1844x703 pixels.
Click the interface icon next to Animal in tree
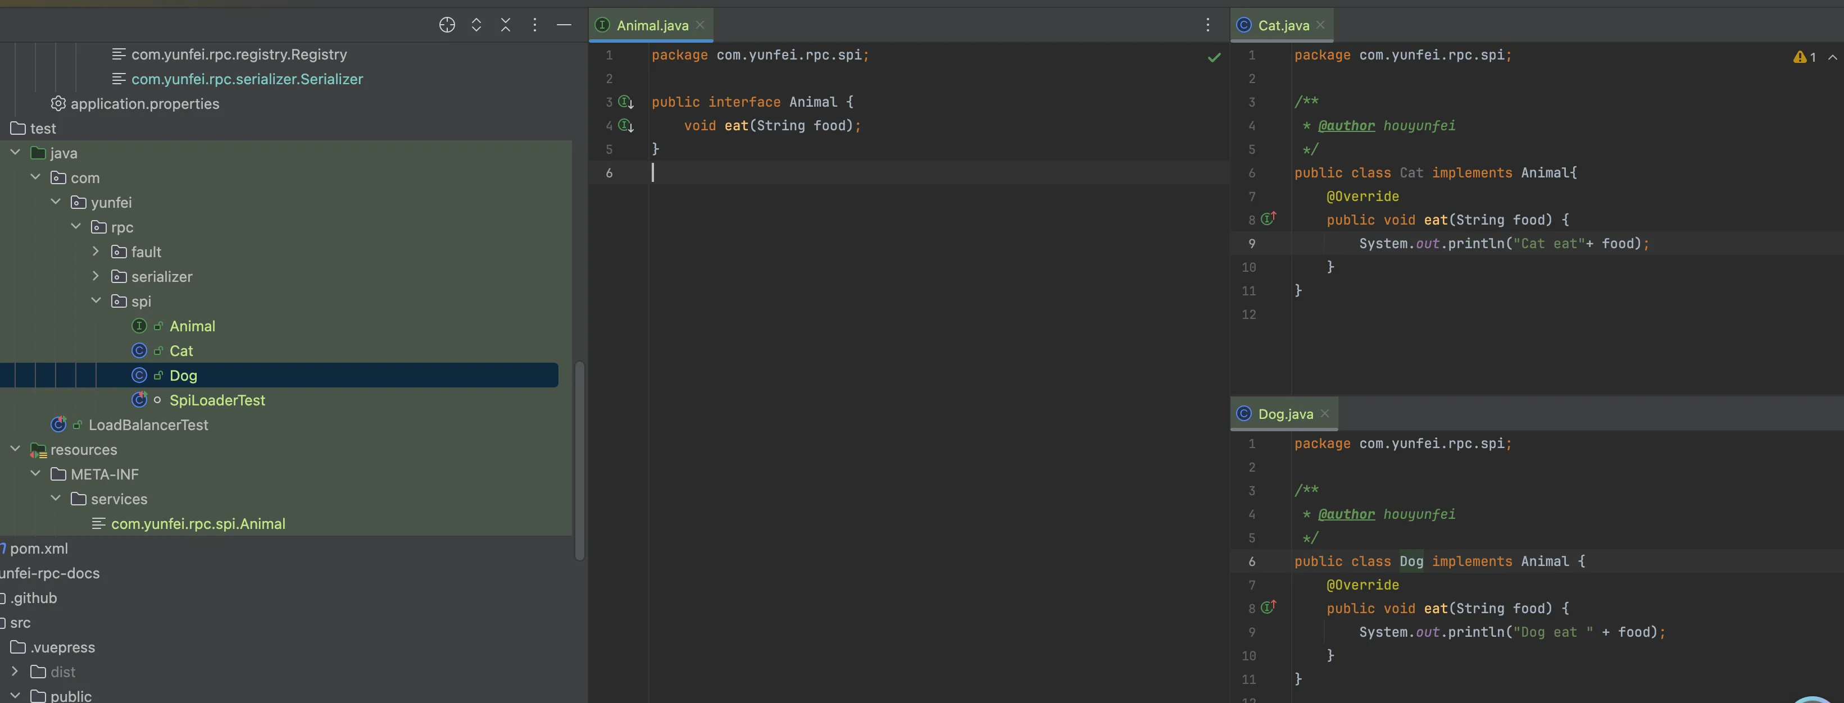coord(139,326)
